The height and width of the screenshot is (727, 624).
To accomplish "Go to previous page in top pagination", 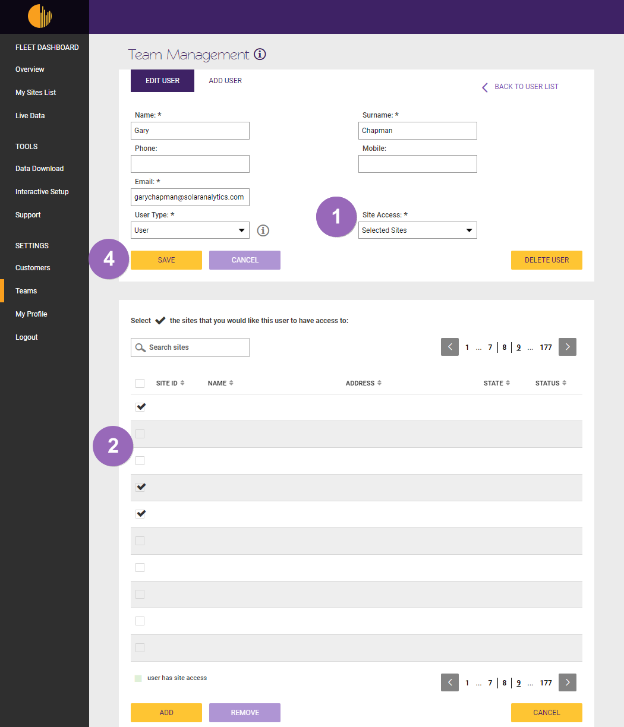I will tap(450, 347).
